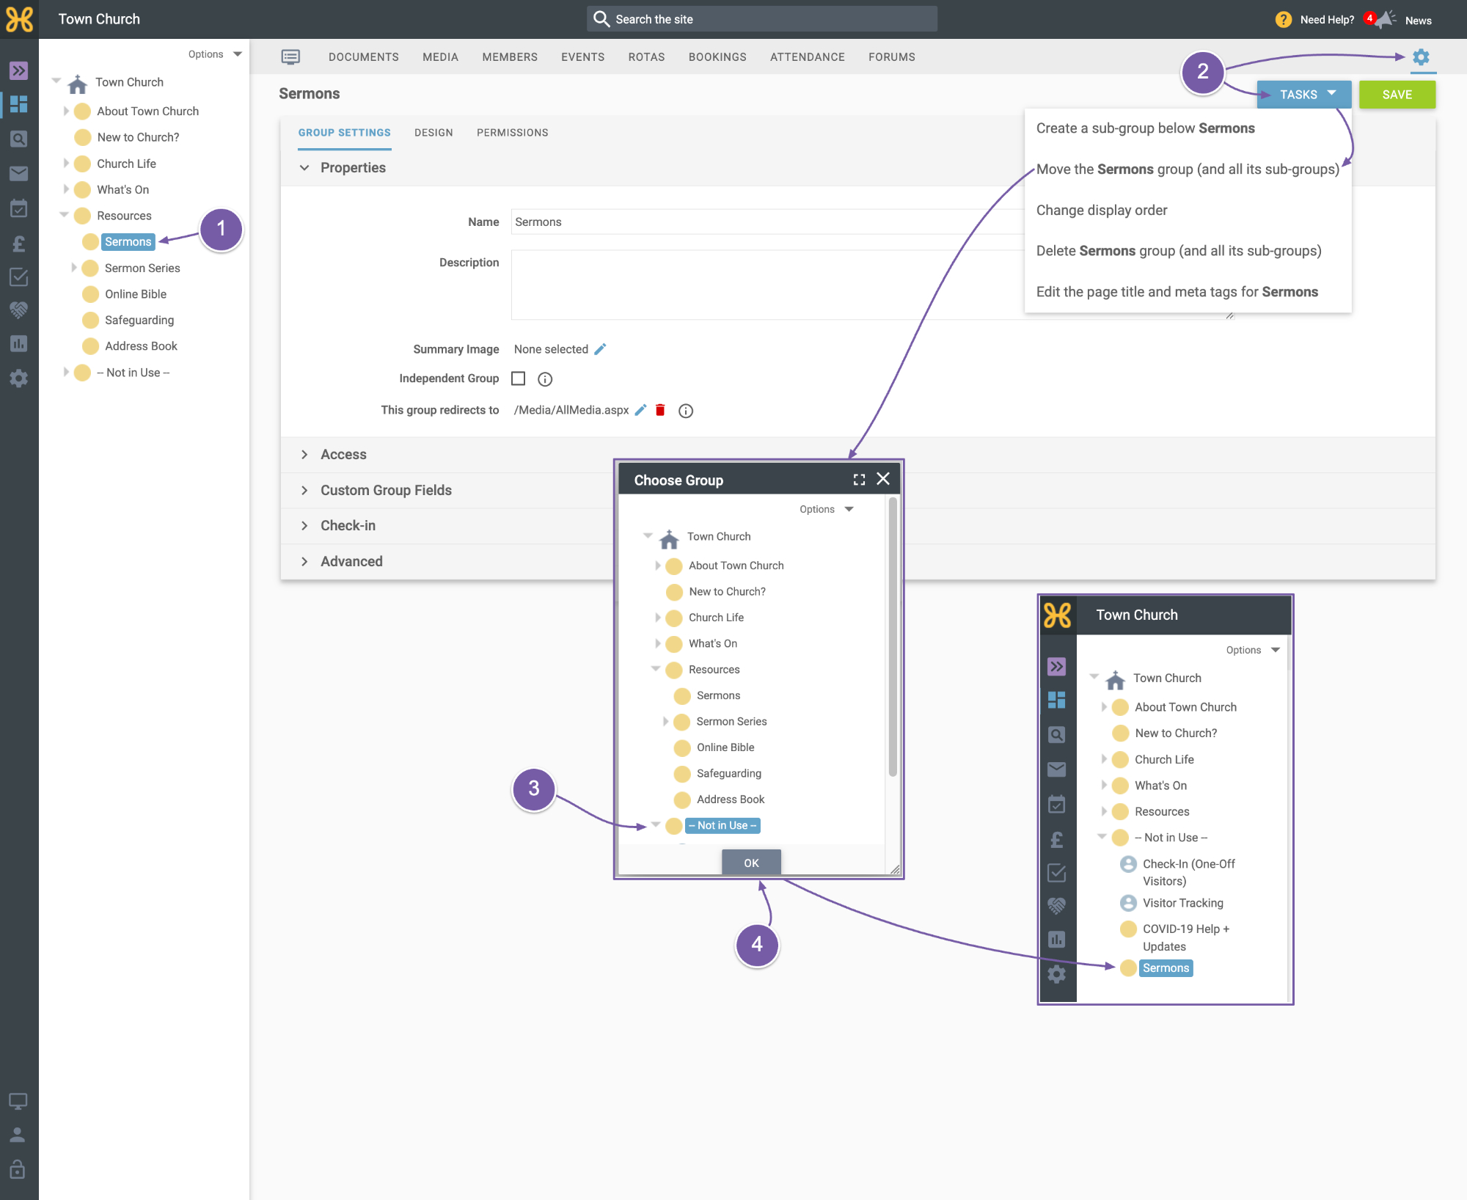This screenshot has height=1200, width=1467.
Task: Open the page content icon beside Documents
Action: point(290,56)
